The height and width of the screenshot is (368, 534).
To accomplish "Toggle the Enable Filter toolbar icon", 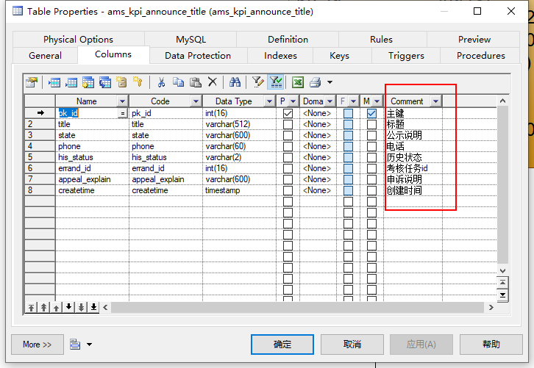I will [x=276, y=82].
